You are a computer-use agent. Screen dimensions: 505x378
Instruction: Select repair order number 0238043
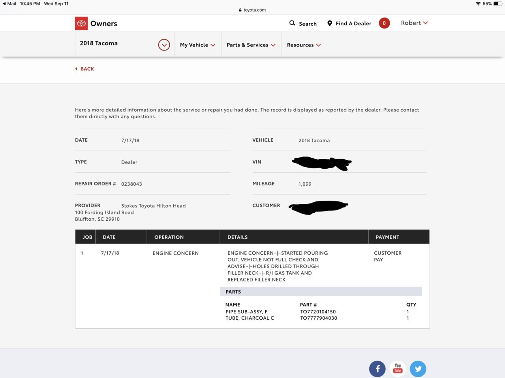click(131, 184)
